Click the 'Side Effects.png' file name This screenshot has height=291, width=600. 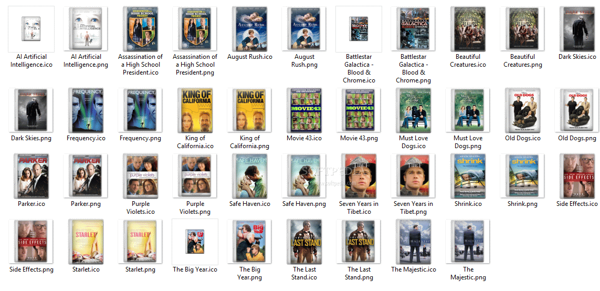click(31, 269)
